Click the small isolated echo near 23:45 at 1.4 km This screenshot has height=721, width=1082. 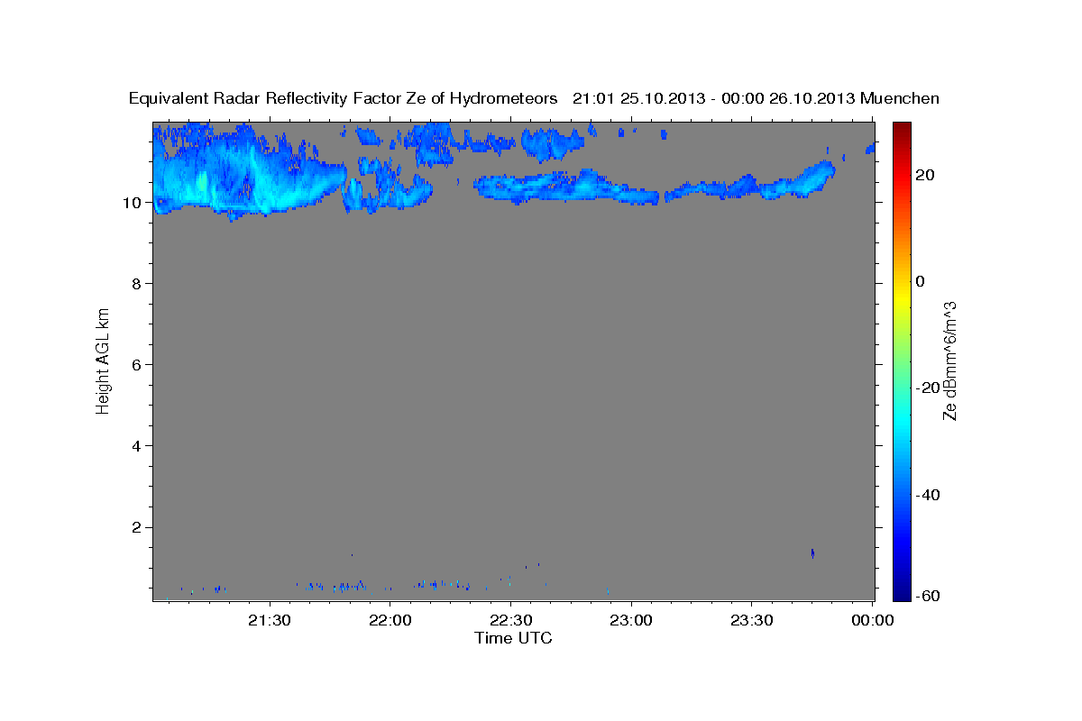(812, 552)
